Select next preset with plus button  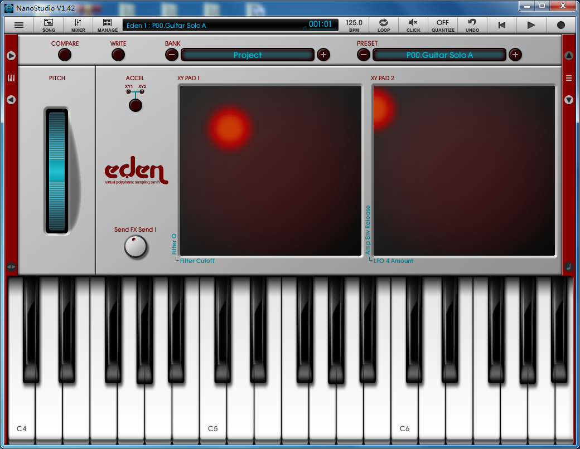click(515, 55)
